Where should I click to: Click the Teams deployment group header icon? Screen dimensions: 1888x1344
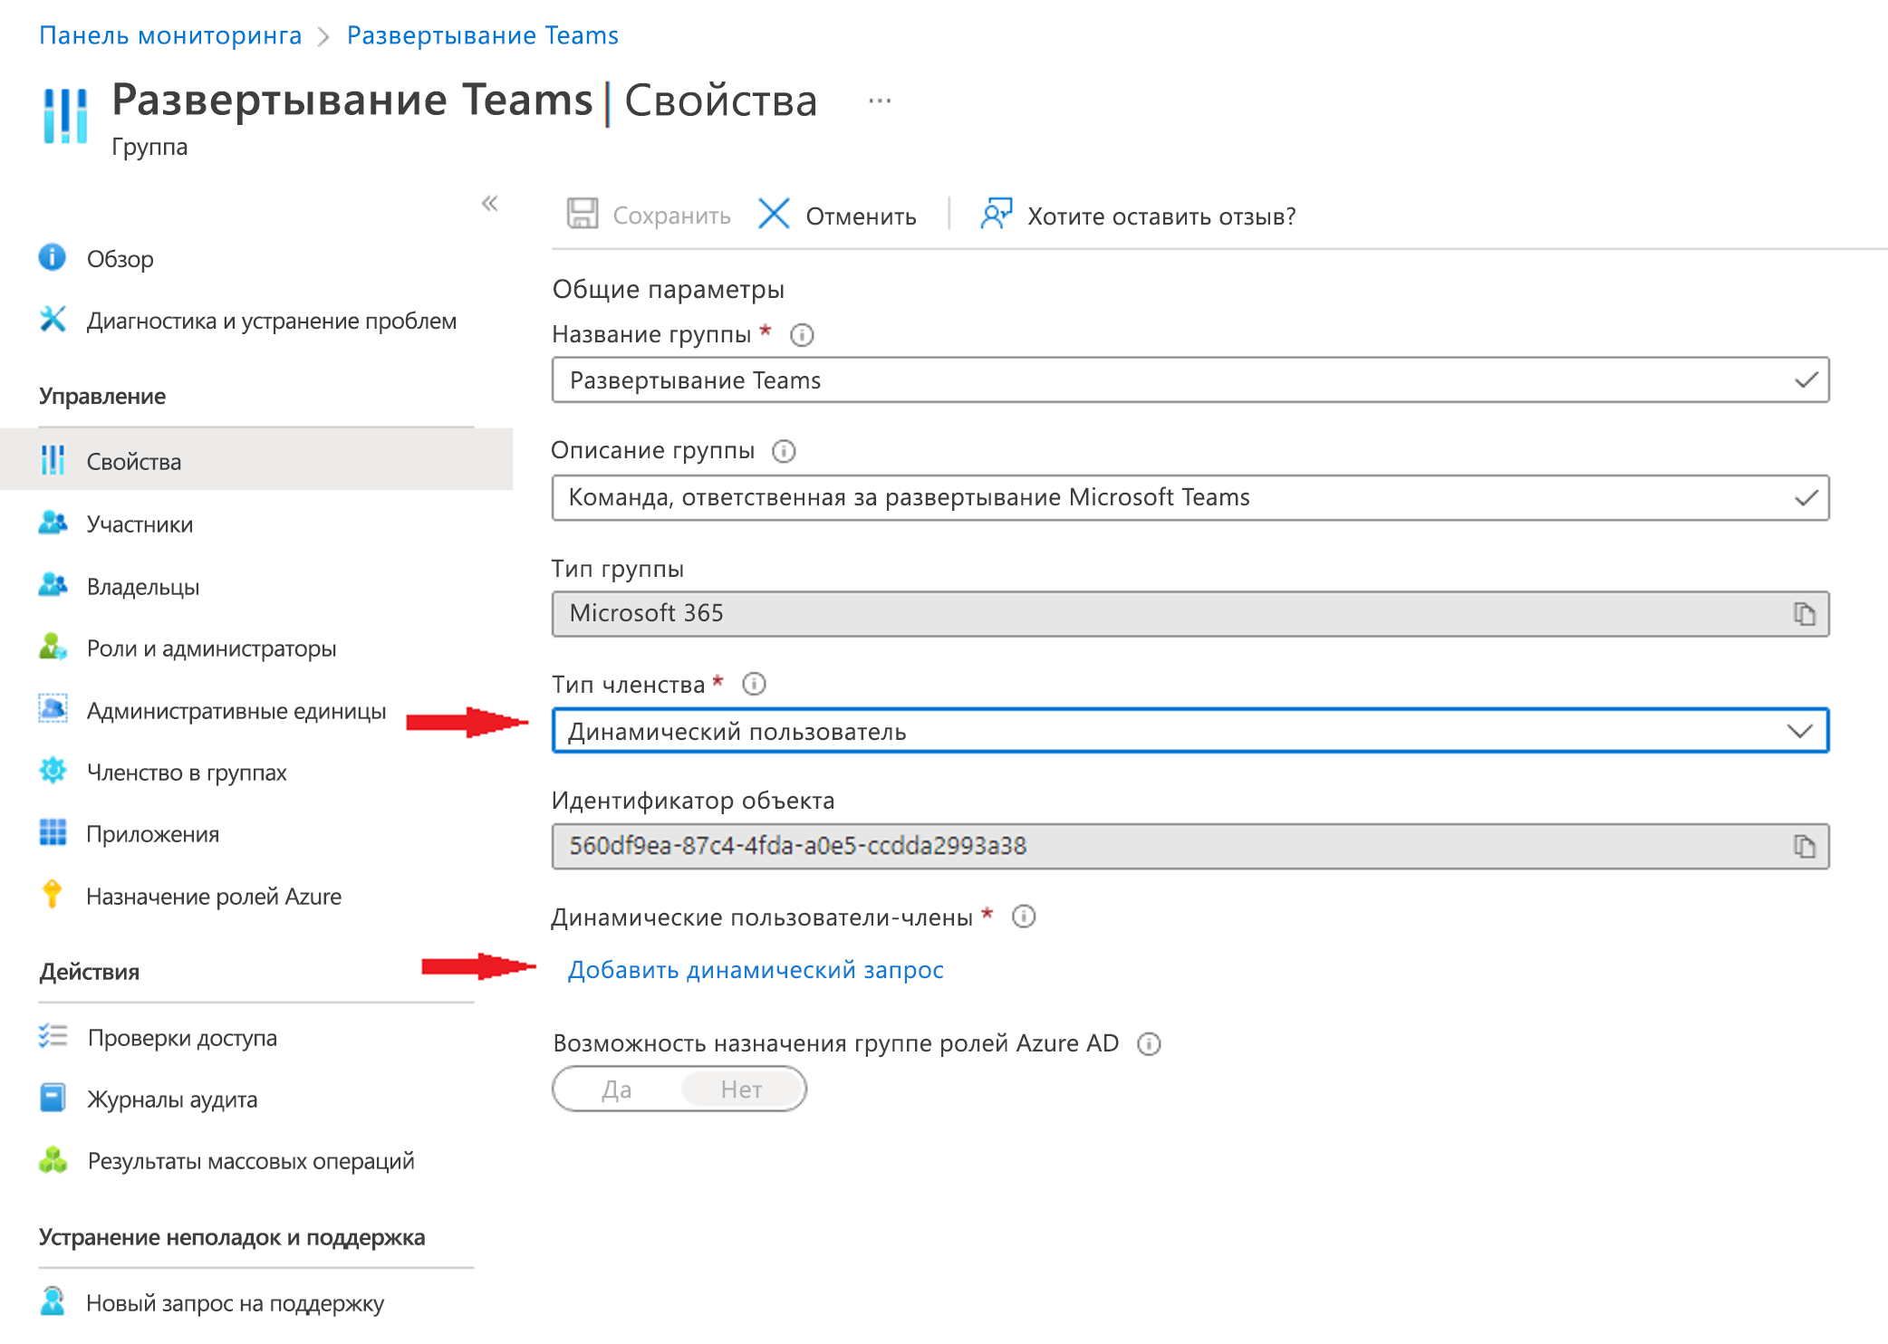click(x=65, y=116)
